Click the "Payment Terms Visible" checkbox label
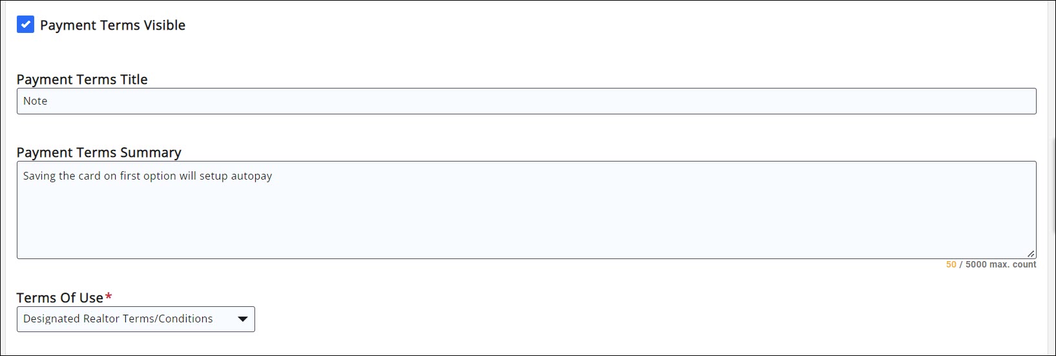 [112, 25]
